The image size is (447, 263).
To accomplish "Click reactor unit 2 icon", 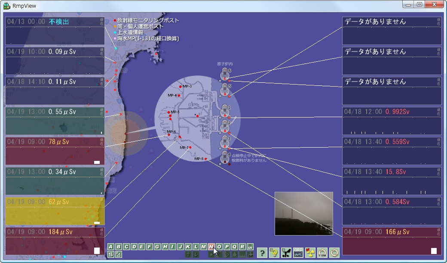I will (225, 127).
